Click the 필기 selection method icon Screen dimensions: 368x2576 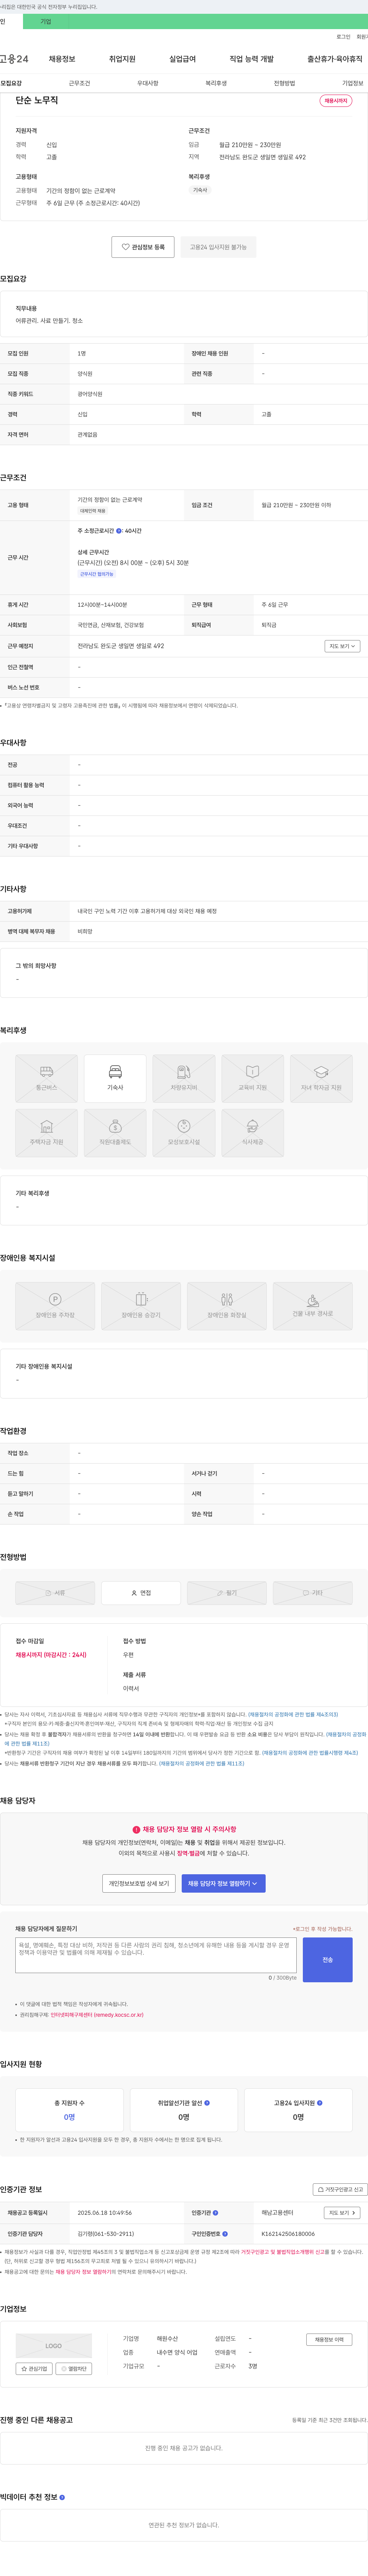227,1593
